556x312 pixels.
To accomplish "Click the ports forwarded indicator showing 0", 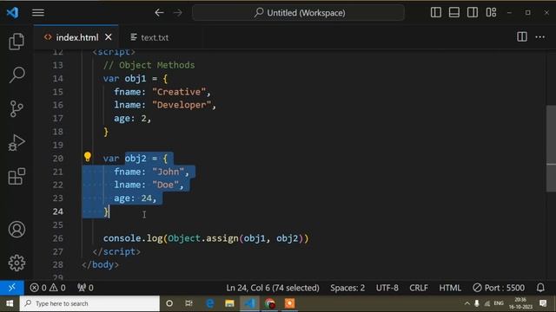I will [85, 288].
